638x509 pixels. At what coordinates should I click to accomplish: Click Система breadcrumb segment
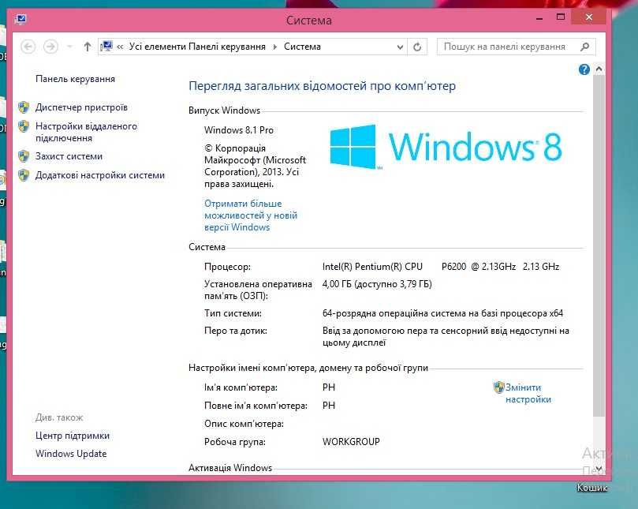point(302,47)
